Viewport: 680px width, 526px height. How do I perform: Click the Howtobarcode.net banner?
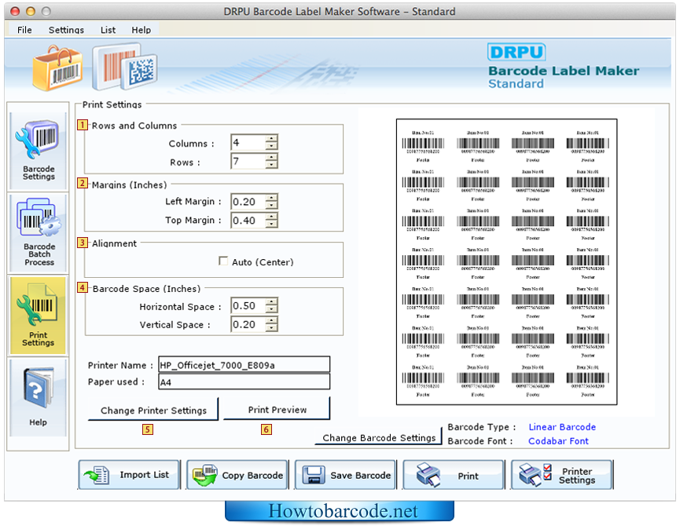coord(340,511)
